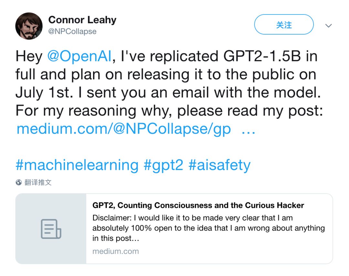Open the Connor Leahy display name
The height and width of the screenshot is (276, 349).
(82, 20)
